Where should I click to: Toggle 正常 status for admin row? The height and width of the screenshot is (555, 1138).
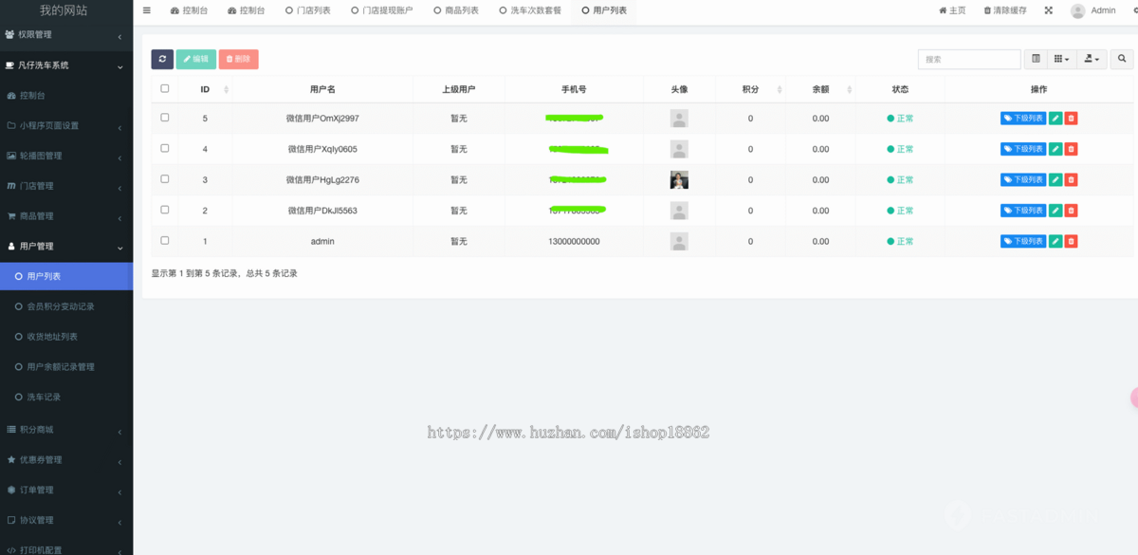900,241
